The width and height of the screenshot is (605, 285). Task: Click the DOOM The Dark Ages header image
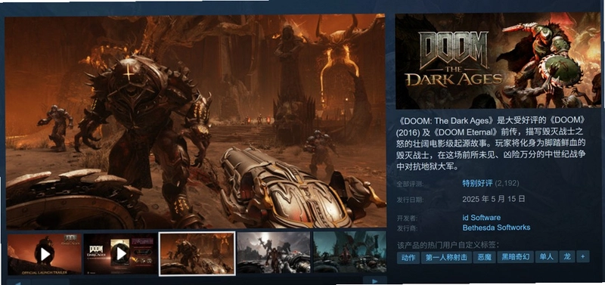[498, 60]
